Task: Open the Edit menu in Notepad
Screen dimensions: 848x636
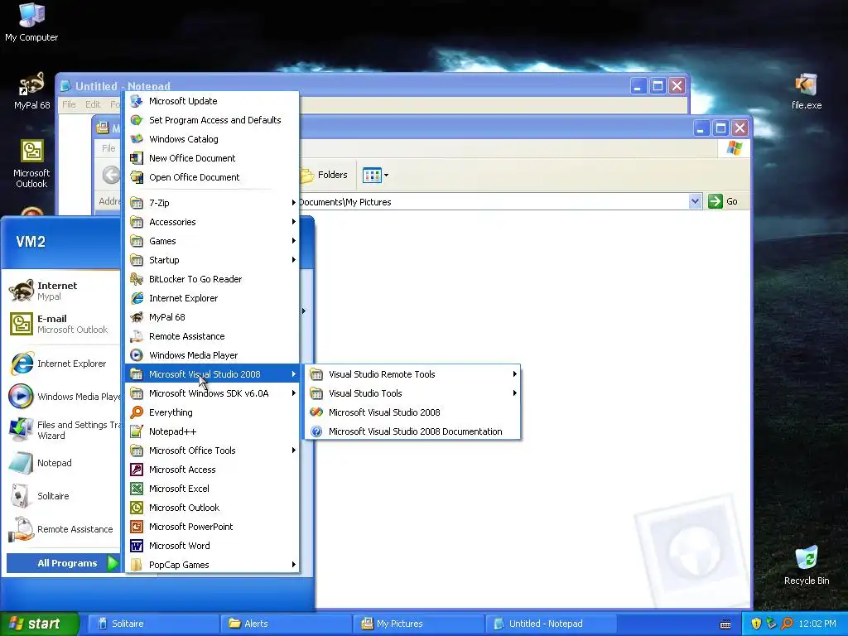Action: [x=93, y=104]
